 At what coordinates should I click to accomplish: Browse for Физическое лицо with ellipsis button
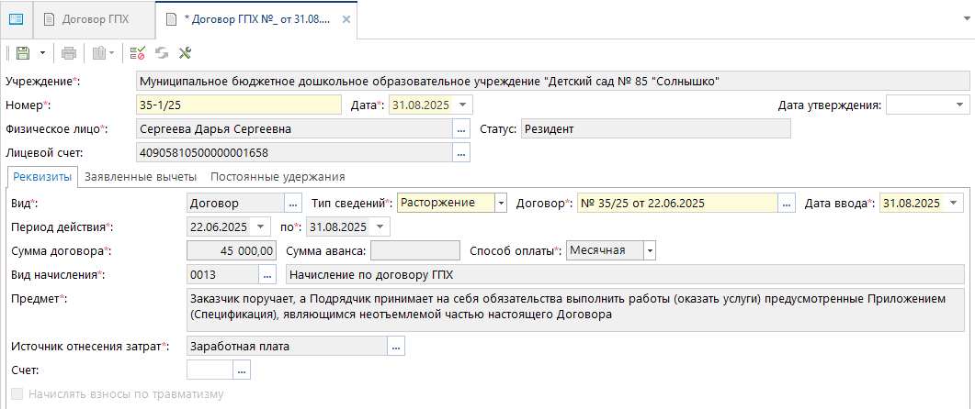point(460,129)
